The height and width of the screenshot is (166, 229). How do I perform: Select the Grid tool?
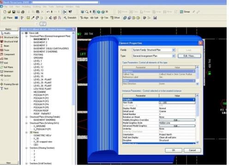(4, 63)
